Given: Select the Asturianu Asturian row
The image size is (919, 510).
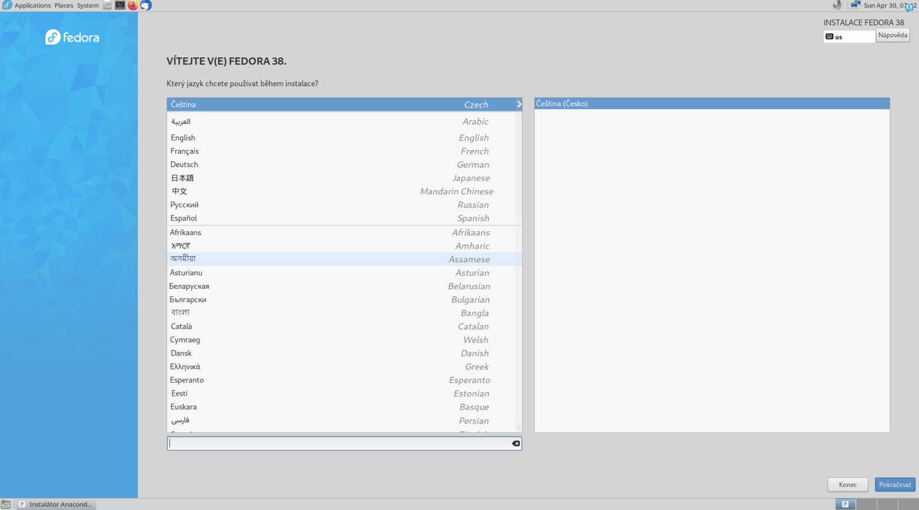Looking at the screenshot, I should tap(344, 273).
